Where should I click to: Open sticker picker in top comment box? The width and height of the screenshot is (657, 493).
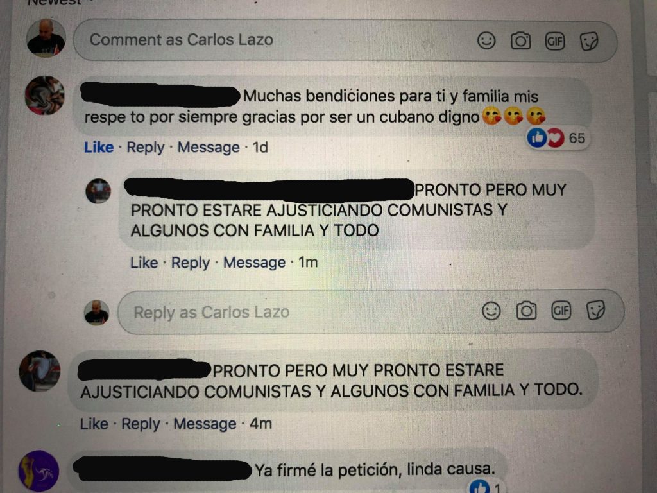pos(589,42)
